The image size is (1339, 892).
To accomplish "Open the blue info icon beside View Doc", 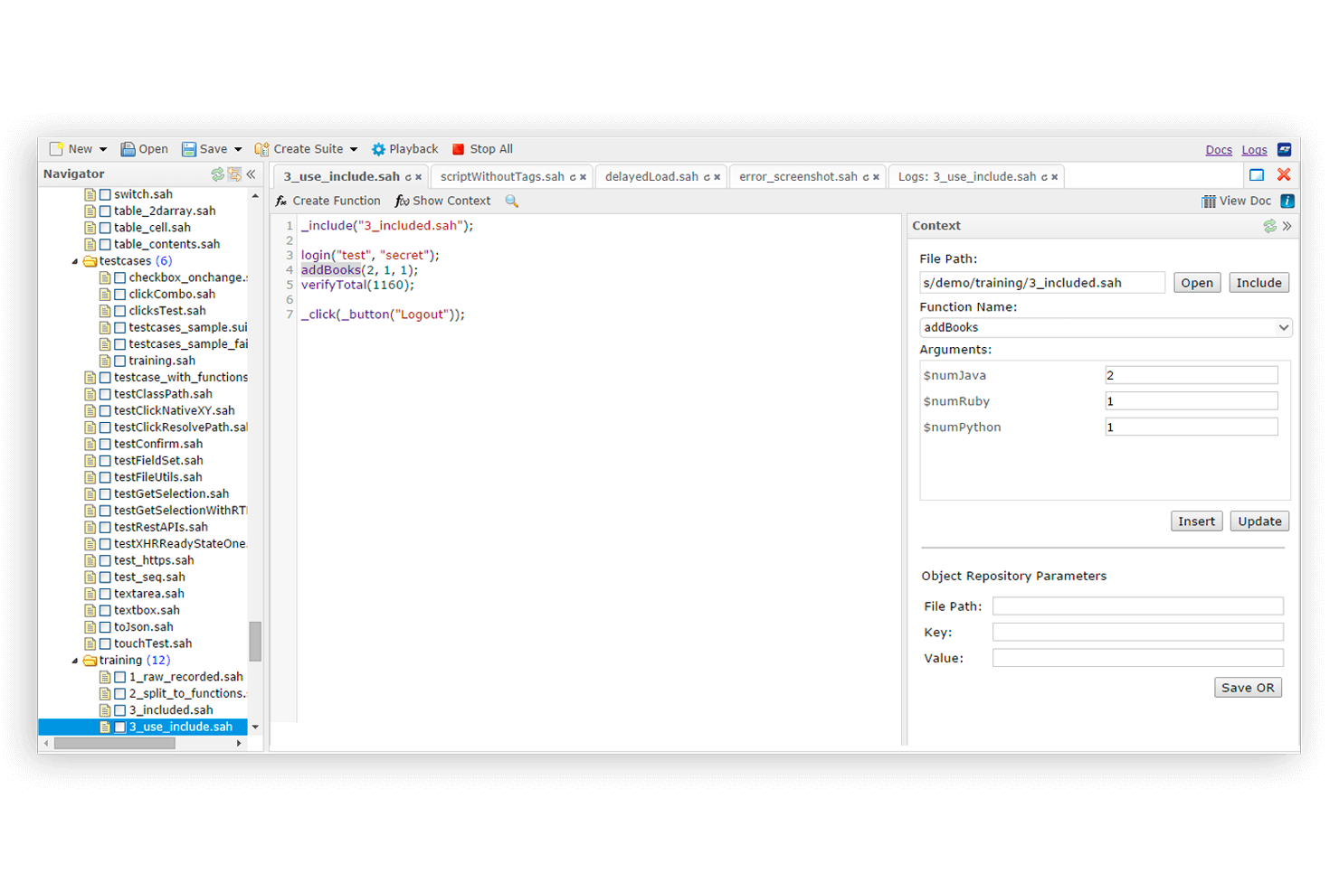I will pos(1287,201).
